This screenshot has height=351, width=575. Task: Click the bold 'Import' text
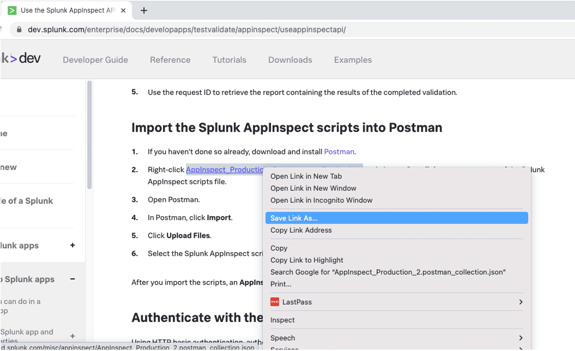point(219,217)
